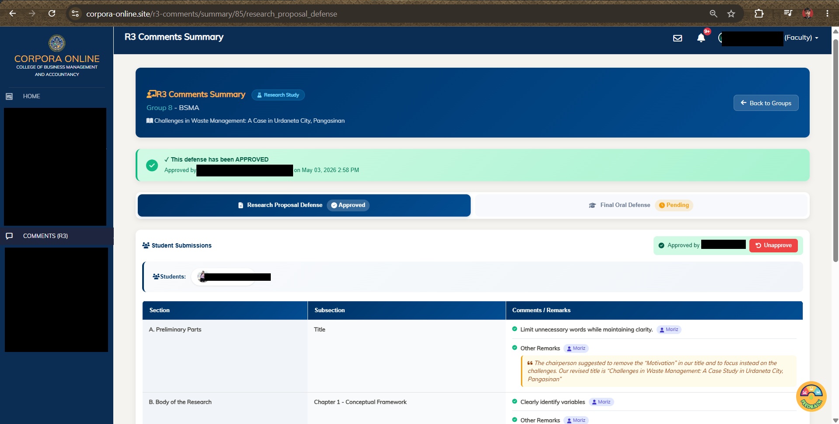Click the floating Feedback badge icon
Viewport: 839px width, 424px height.
coord(811,396)
